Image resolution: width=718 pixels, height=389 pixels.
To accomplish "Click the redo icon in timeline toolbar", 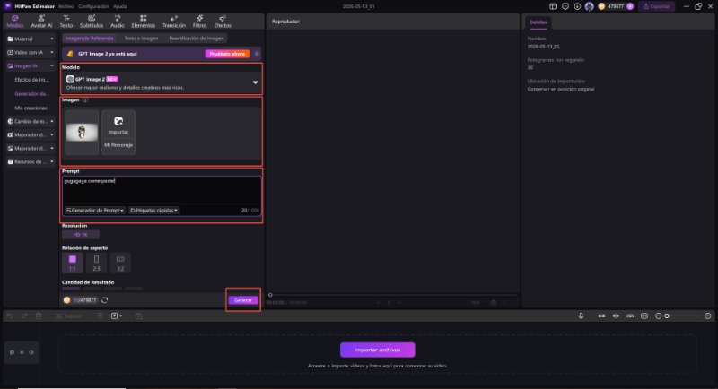I will (x=24, y=316).
